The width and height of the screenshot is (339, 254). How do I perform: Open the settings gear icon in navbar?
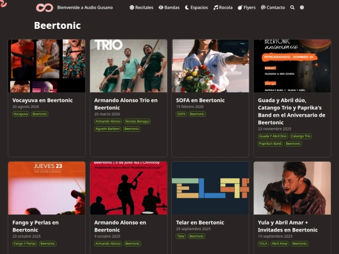tap(302, 8)
